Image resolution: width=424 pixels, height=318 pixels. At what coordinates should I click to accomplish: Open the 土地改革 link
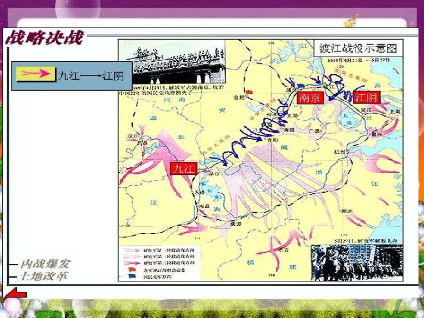coord(43,276)
